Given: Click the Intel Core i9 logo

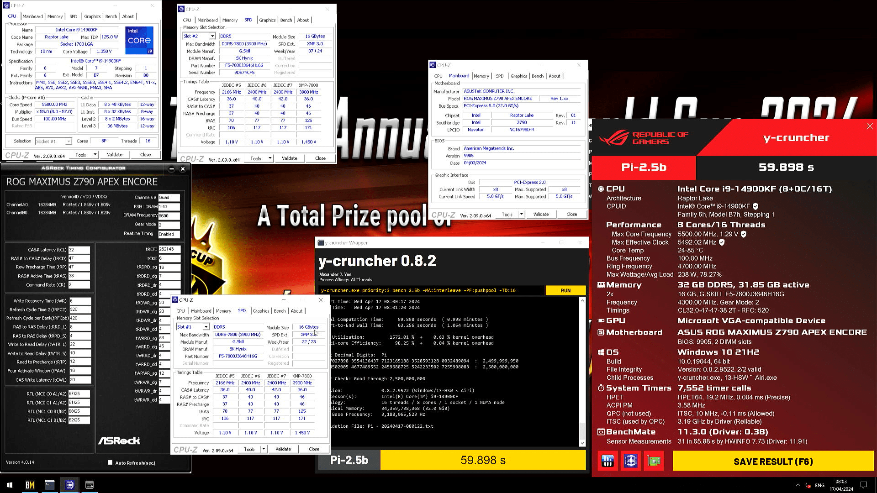Looking at the screenshot, I should 139,40.
